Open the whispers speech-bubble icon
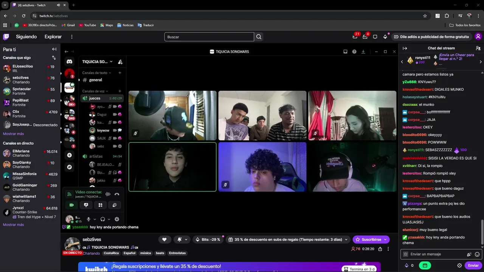This screenshot has width=484, height=272. pyautogui.click(x=375, y=37)
